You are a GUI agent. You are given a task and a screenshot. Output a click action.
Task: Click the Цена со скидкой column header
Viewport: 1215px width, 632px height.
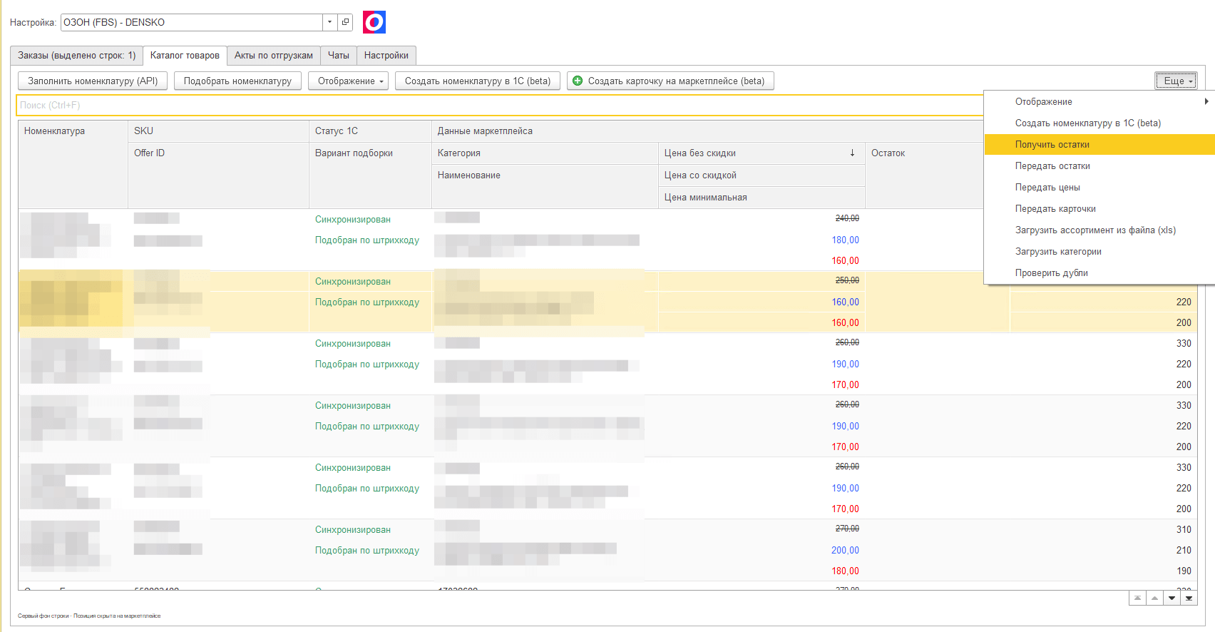click(x=762, y=175)
